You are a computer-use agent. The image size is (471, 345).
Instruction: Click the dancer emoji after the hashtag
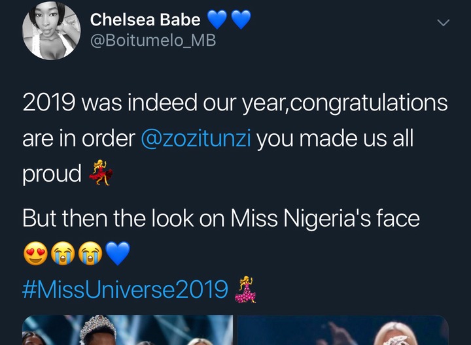[x=244, y=289]
